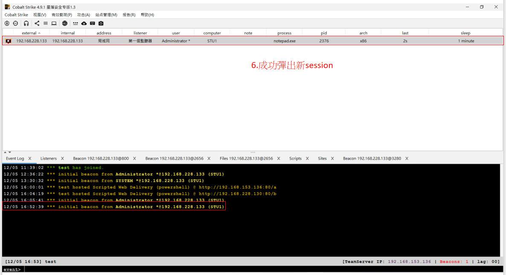Viewport: 506px width, 275px height.
Task: Open the 帮助(H) menu
Action: pyautogui.click(x=147, y=15)
